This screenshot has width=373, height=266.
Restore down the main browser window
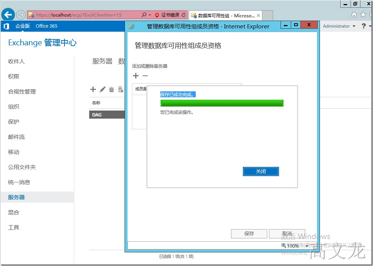[x=355, y=4]
